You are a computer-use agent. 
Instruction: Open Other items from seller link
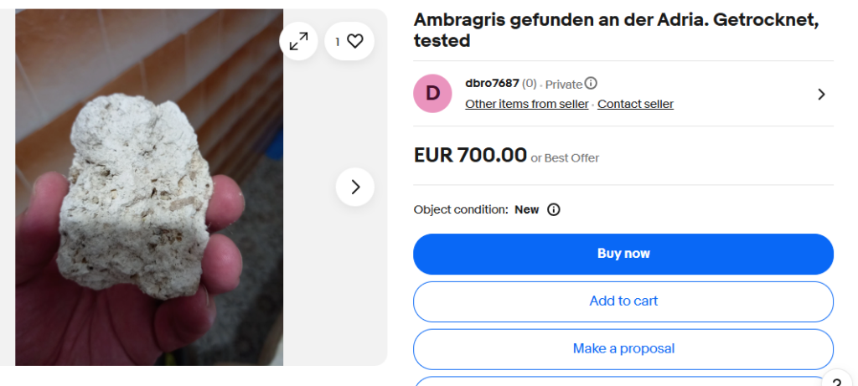[527, 104]
